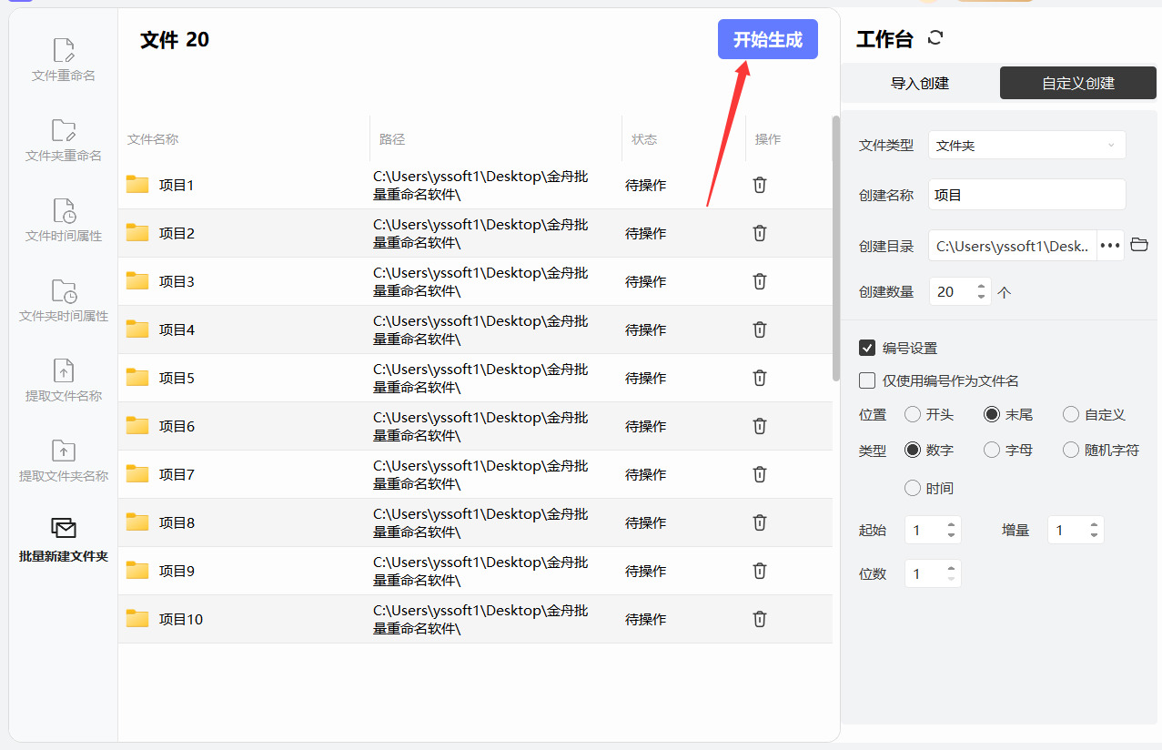Screen dimensions: 1162x750
Task: Click the 状态 column header
Action: 644,139
